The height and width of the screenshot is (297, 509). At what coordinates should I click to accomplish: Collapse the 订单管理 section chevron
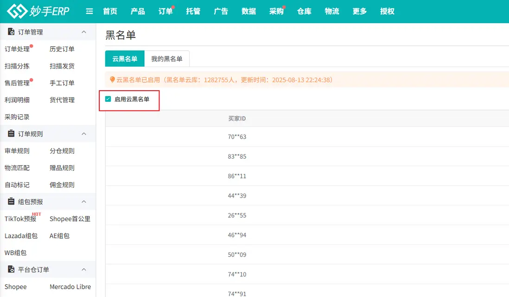pyautogui.click(x=84, y=32)
